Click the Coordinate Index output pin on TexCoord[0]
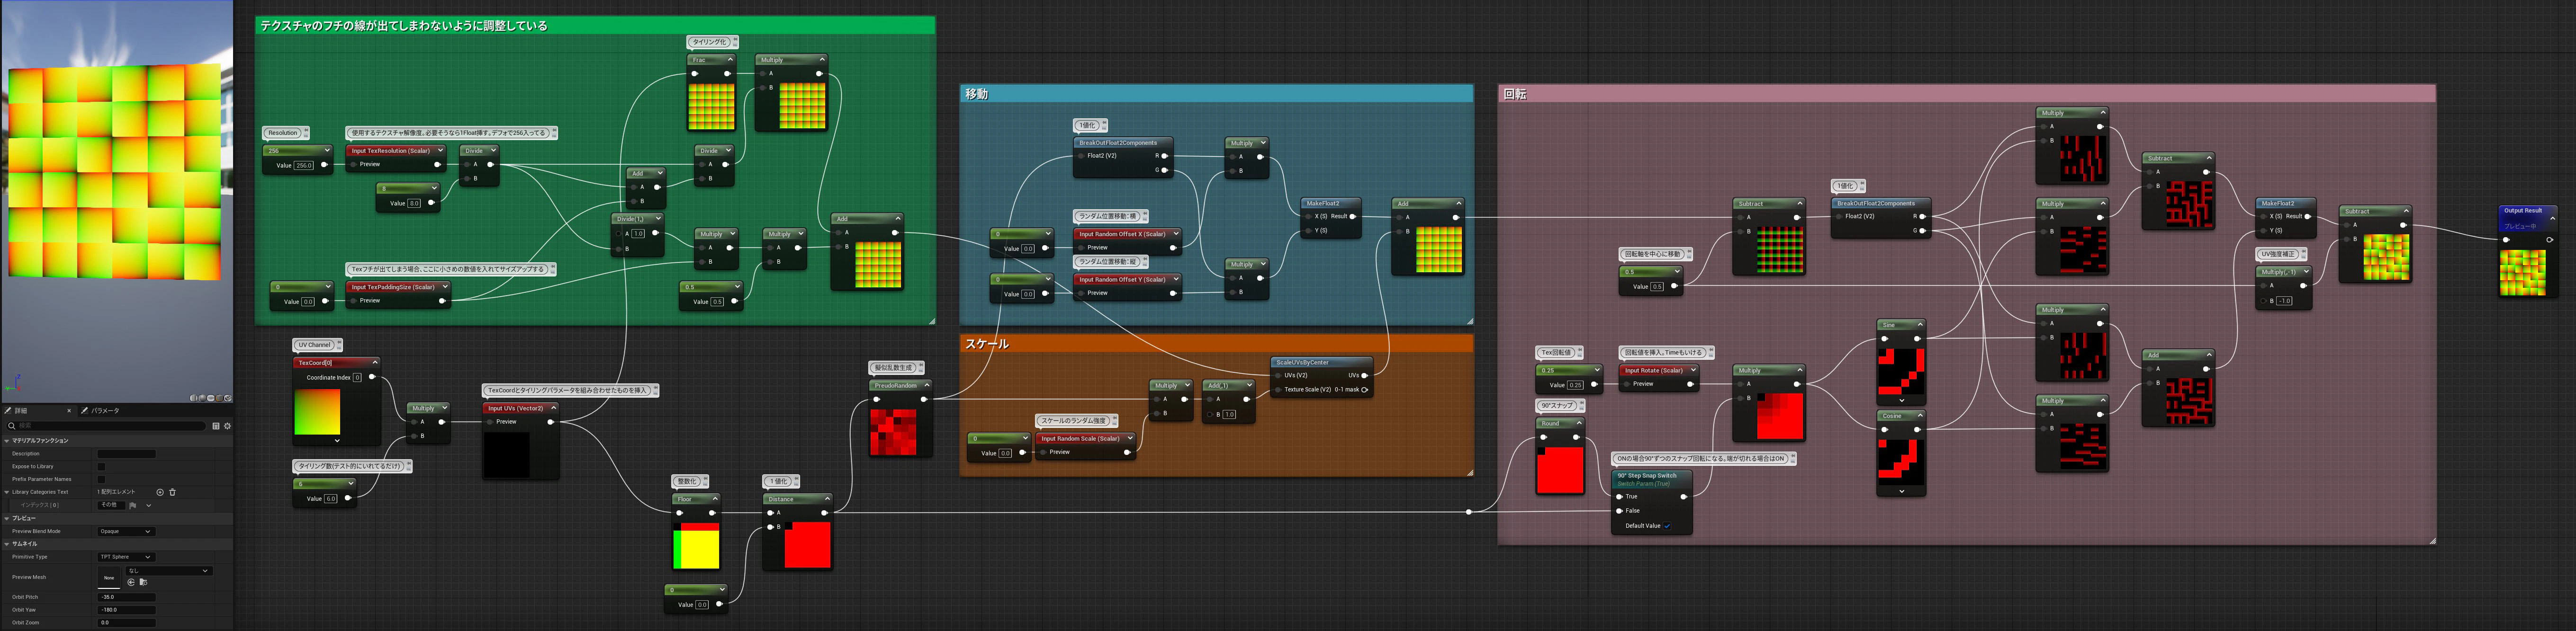 372,377
